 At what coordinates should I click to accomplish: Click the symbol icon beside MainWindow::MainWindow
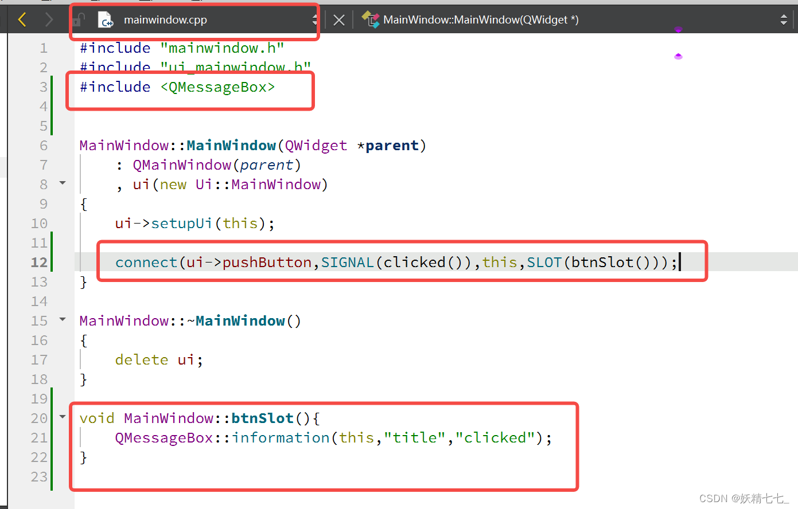(x=371, y=20)
